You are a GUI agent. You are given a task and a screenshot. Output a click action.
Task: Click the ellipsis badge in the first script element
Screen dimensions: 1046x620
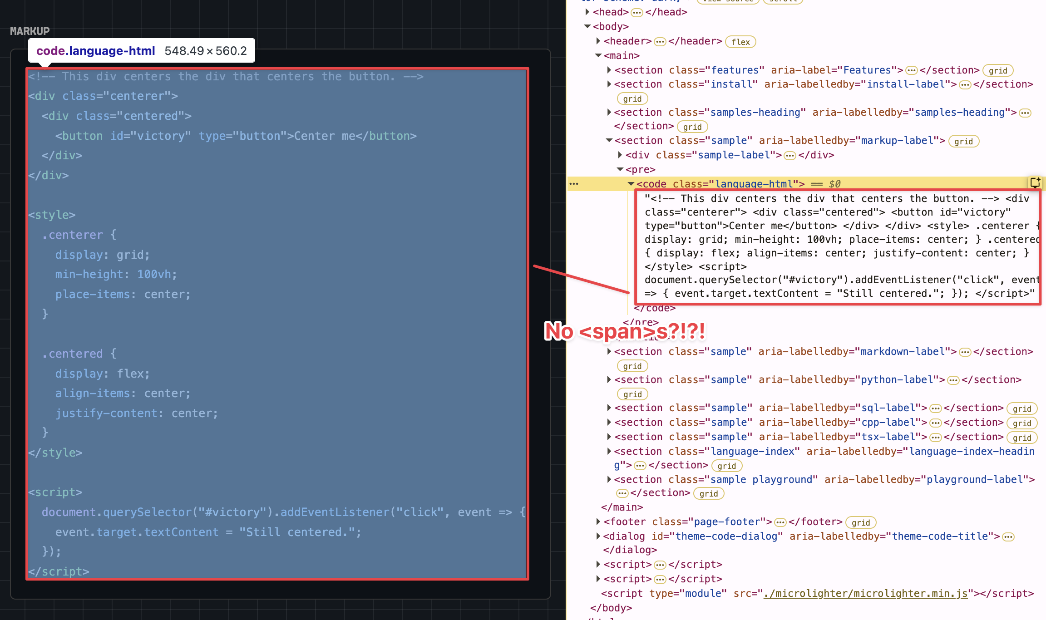660,565
